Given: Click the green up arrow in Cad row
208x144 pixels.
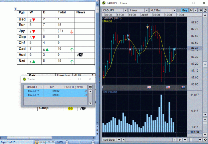Looking at the screenshot, I should point(72,49).
